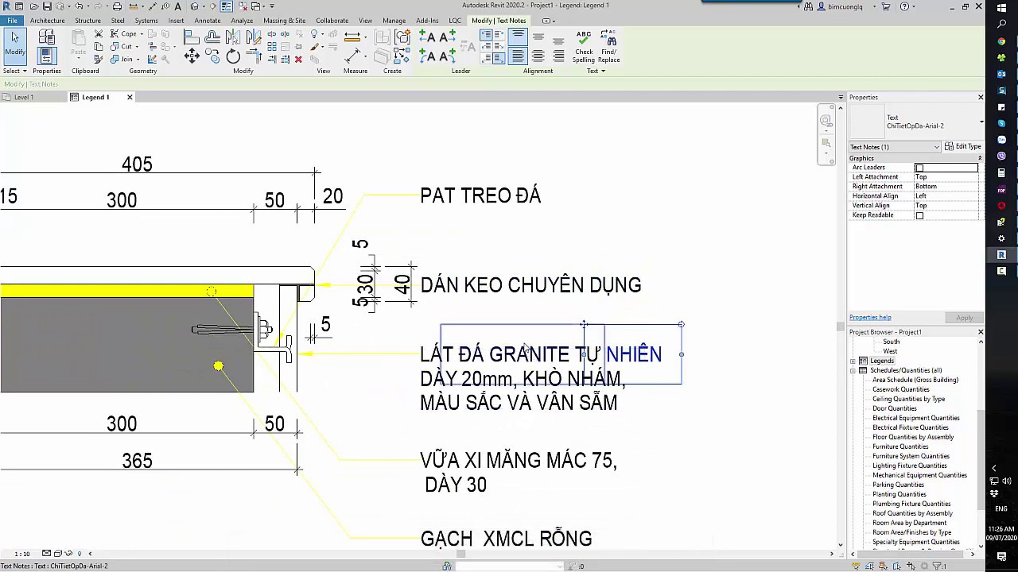Screen dimensions: 1018x572
Task: Click the Left Attachment value field
Action: click(948, 177)
